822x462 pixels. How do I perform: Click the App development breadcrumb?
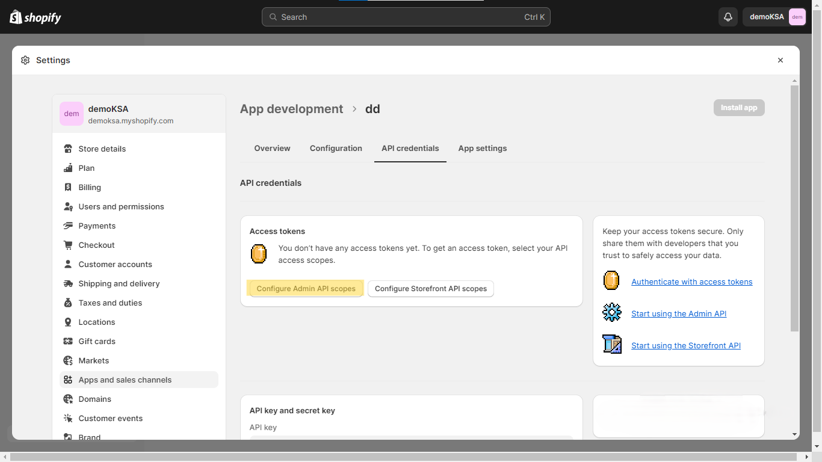[x=291, y=109]
